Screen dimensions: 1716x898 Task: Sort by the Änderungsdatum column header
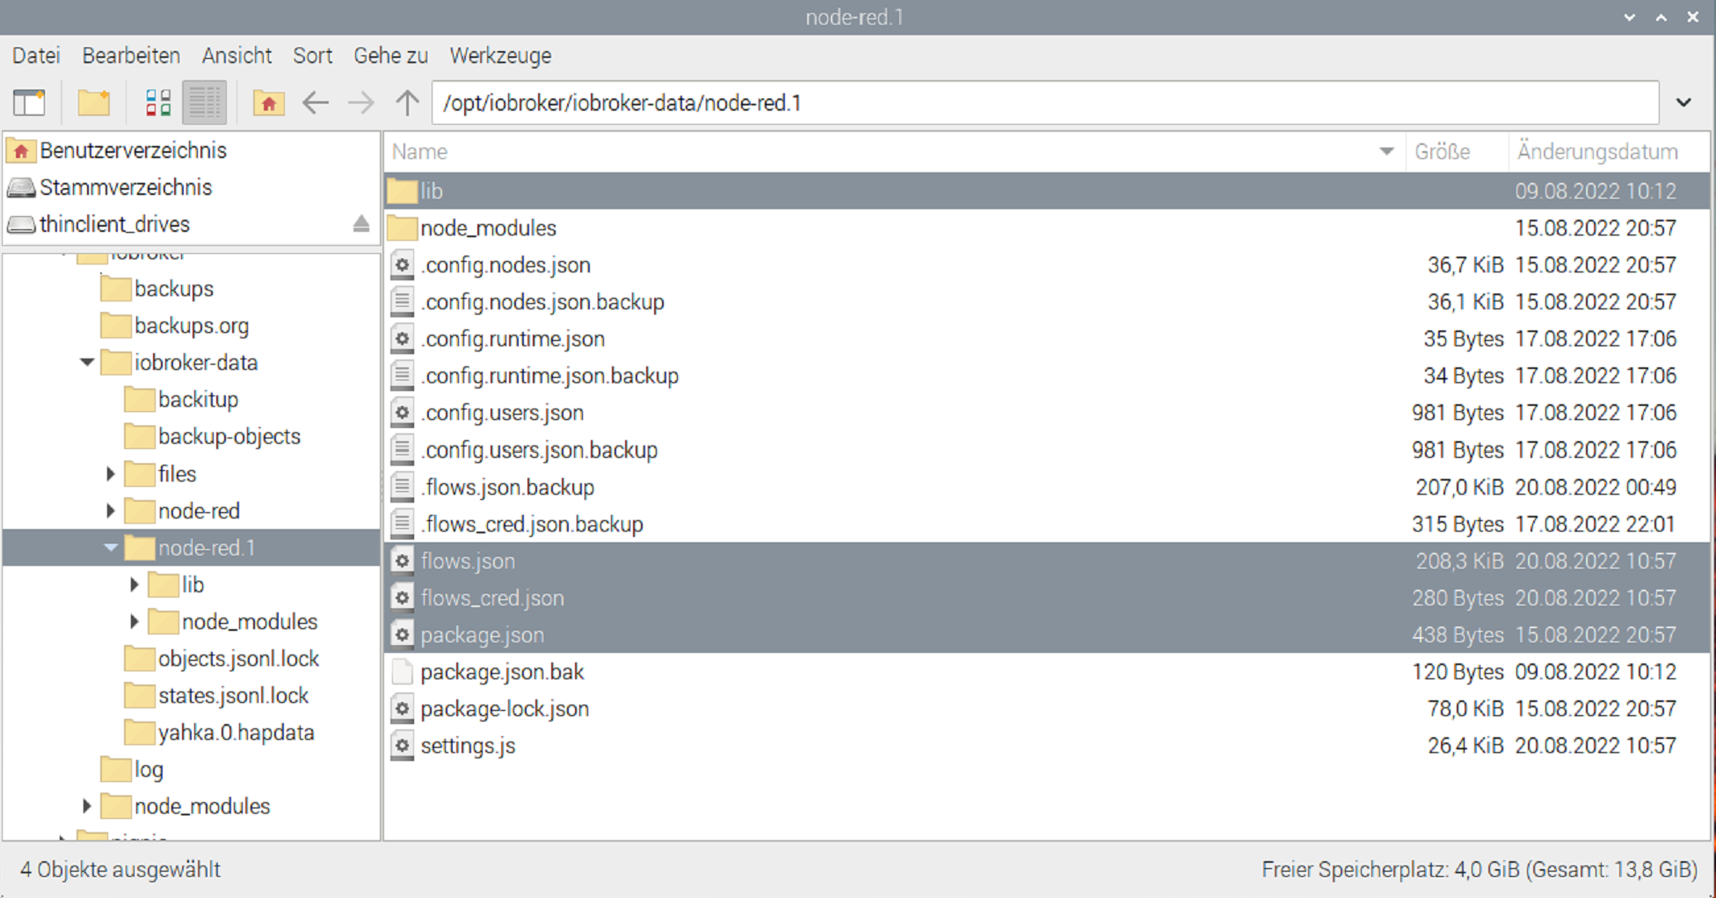coord(1609,151)
